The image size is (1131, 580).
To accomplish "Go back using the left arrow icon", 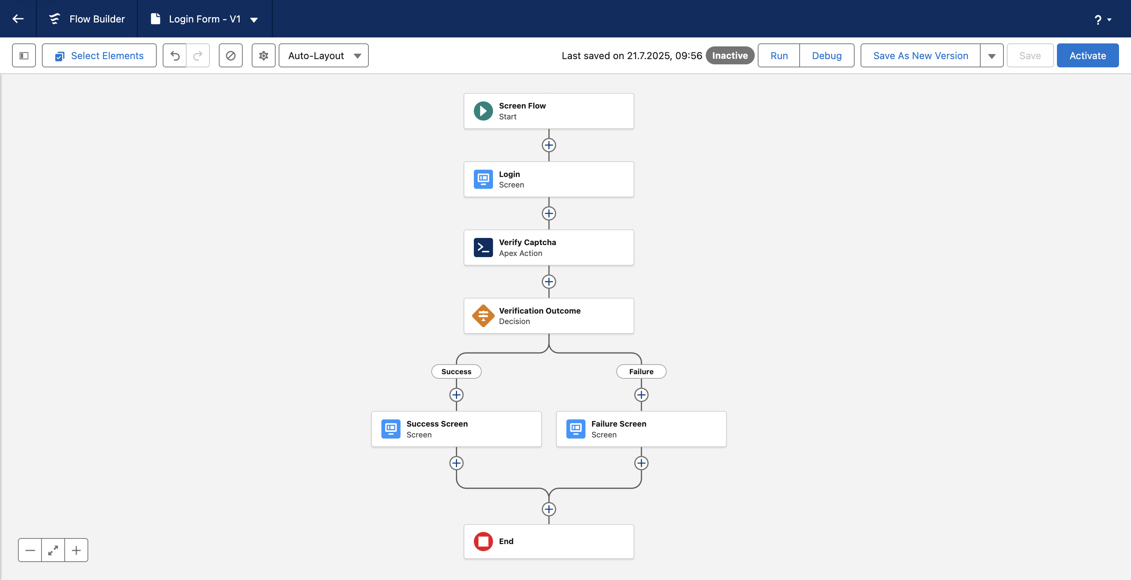I will (x=18, y=18).
